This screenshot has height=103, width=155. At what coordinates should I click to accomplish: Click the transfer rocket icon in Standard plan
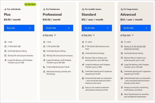click(83, 65)
